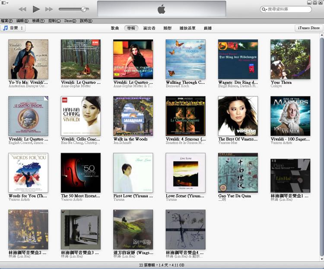Open the Store(S) menu

(70, 21)
